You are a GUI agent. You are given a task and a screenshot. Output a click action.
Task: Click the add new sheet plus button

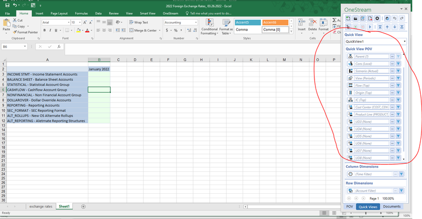pos(83,206)
